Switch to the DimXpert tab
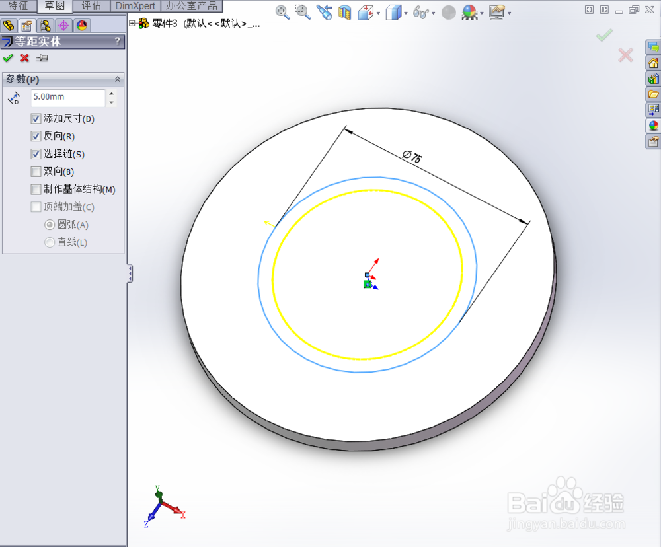The width and height of the screenshot is (661, 547). point(136,5)
